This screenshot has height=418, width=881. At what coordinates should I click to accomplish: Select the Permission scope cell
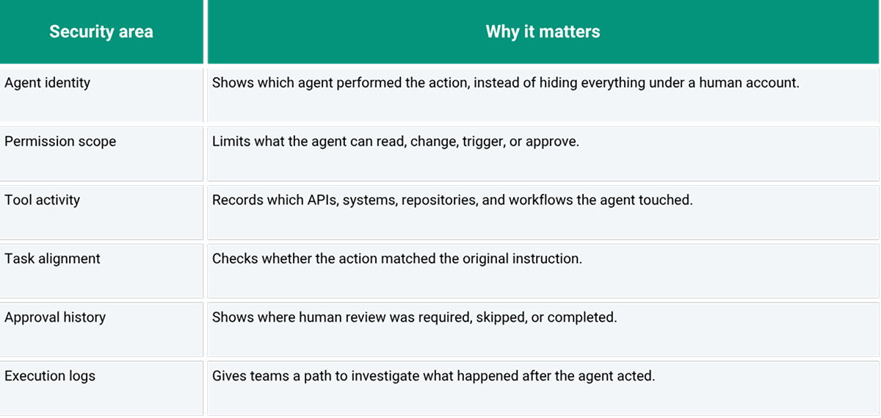pos(101,154)
